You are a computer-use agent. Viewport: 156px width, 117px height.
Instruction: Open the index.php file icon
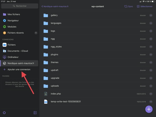pyautogui.click(x=46, y=94)
